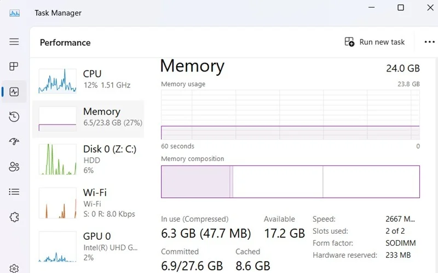The height and width of the screenshot is (273, 438).
Task: Click the Disk 0 activity mini graph
Action: click(x=57, y=159)
